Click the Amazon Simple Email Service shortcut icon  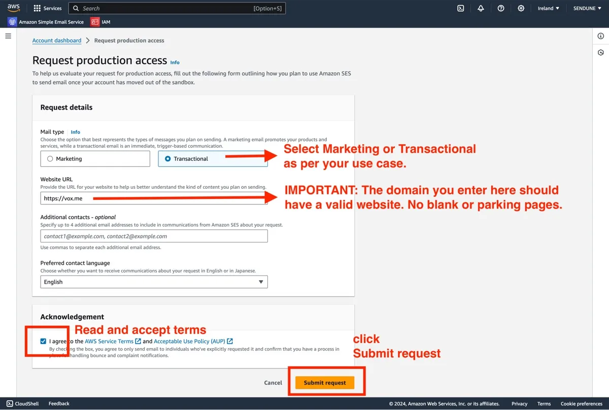(x=12, y=22)
